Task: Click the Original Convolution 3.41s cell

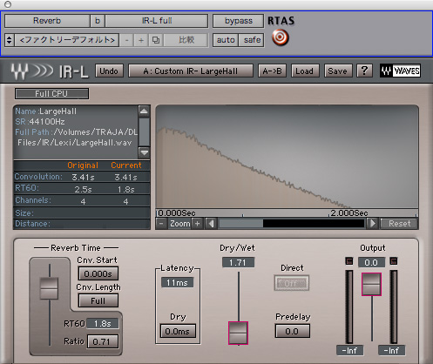Action: point(83,177)
